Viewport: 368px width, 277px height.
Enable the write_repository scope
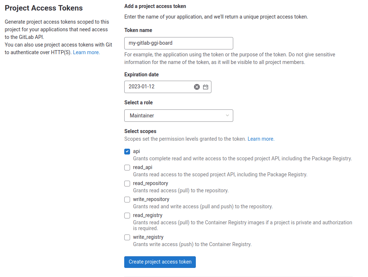127,199
